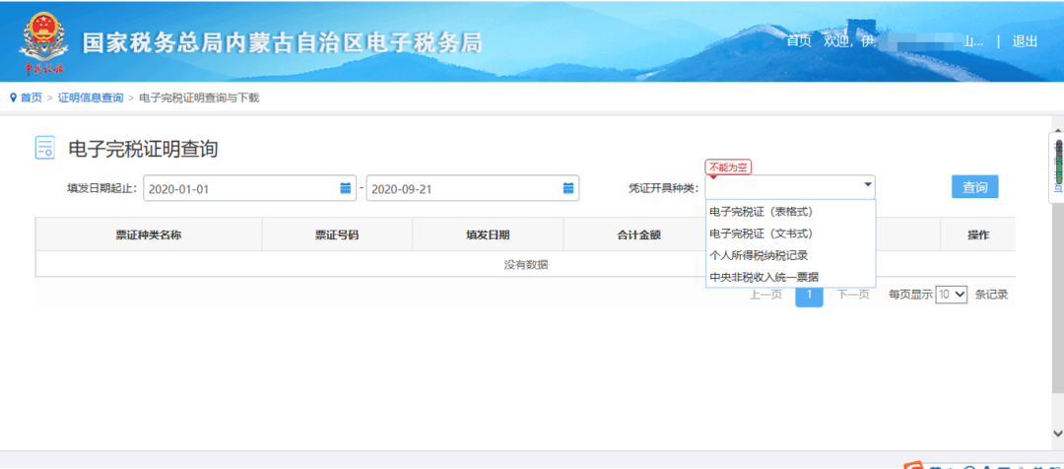Click the page scrollbar down arrow

click(x=1057, y=432)
